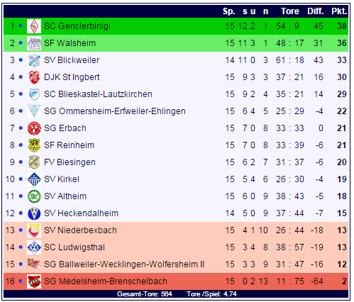
Task: Click the Gesamt-Tore footer text
Action: click(145, 294)
